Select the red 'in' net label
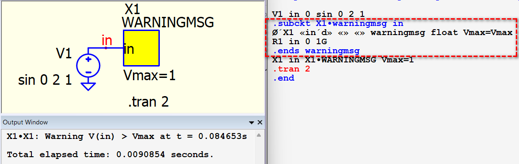The image size is (519, 164). pyautogui.click(x=107, y=40)
